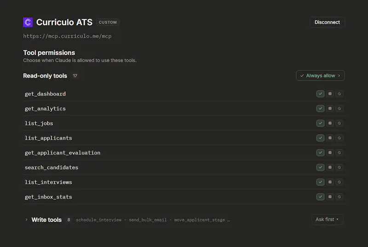Viewport: 368px width, 247px height.
Task: Click the Tool permissions heading
Action: pyautogui.click(x=49, y=52)
